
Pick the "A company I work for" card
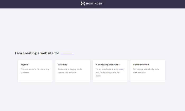click(x=110, y=71)
